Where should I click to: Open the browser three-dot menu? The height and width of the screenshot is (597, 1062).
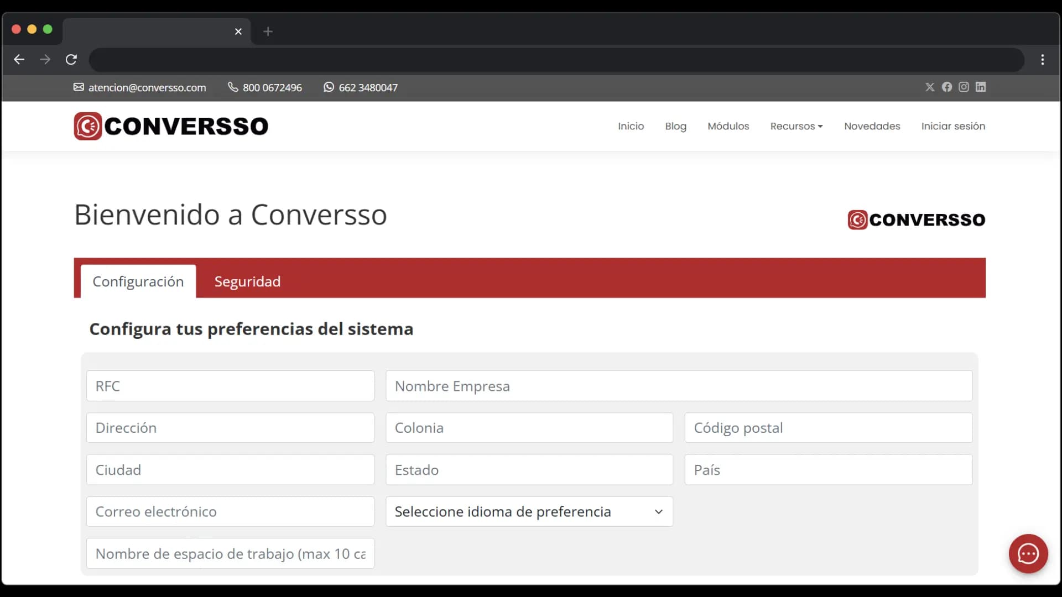(1043, 60)
